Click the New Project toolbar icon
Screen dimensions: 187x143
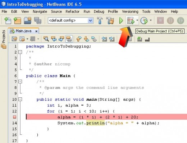point(18,20)
